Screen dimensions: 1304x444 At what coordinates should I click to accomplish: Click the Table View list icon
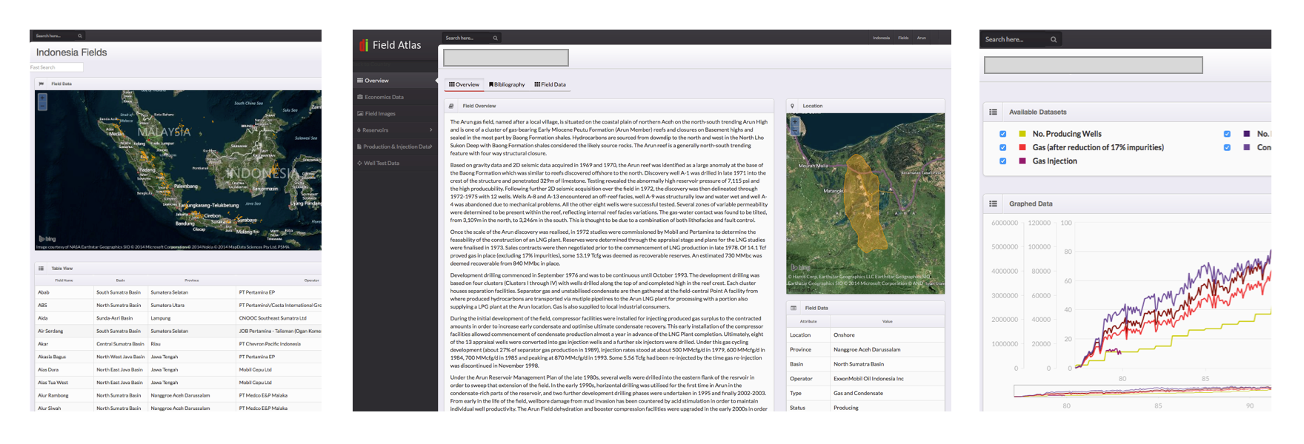click(41, 269)
